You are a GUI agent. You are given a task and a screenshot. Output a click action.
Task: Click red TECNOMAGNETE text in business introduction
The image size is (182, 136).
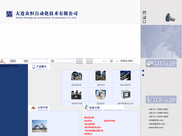pos(94,131)
